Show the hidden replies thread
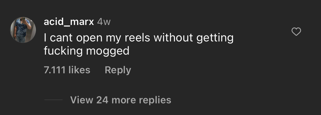321x115 pixels. [x=120, y=100]
